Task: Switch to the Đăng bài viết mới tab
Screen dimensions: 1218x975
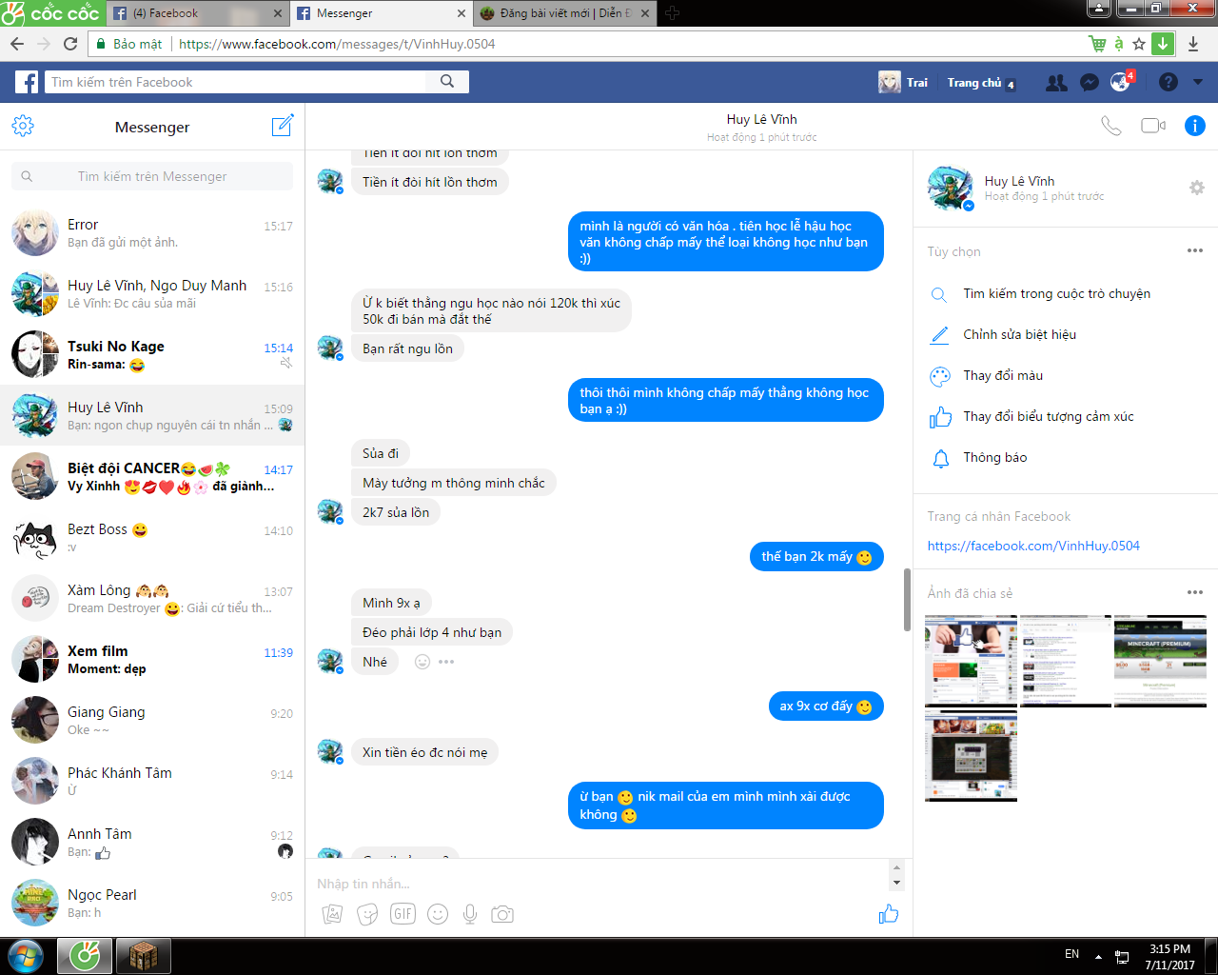Action: [x=564, y=13]
